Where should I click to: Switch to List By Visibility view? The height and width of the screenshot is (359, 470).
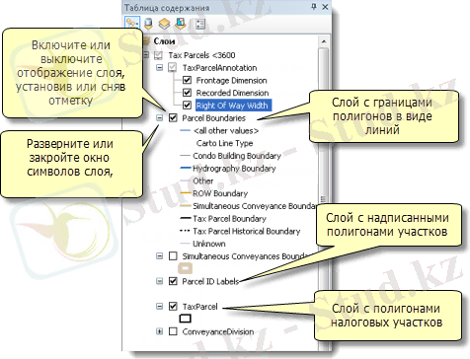[x=164, y=24]
